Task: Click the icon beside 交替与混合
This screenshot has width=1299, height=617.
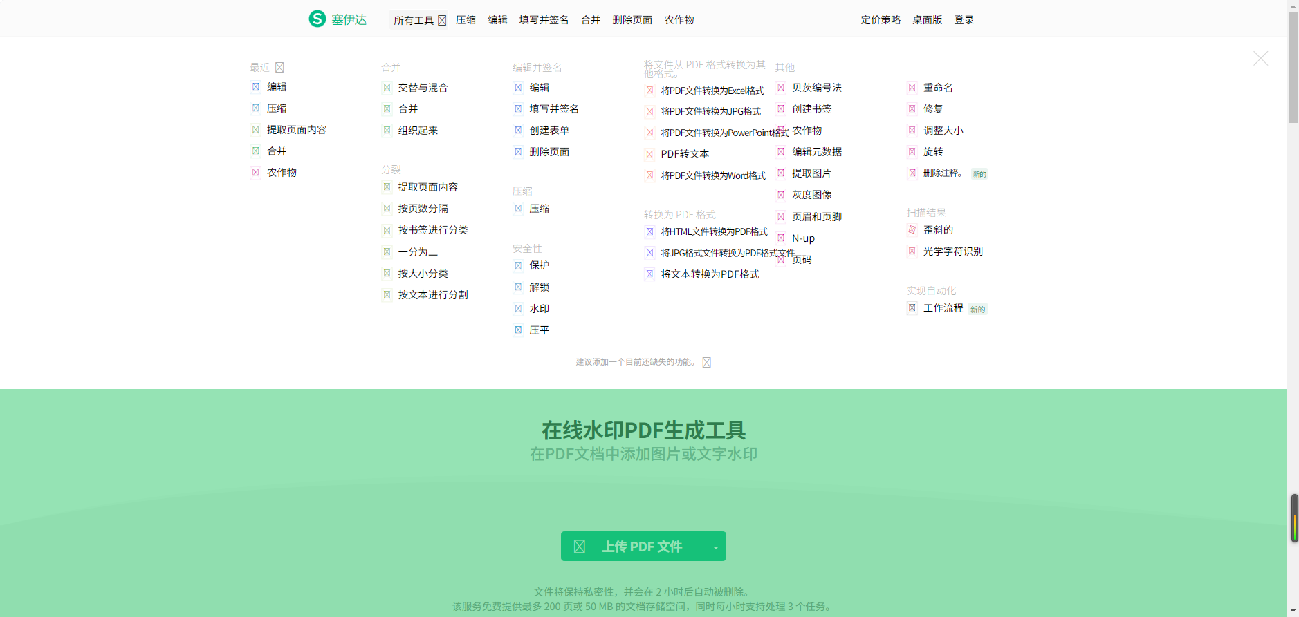Action: pos(387,88)
